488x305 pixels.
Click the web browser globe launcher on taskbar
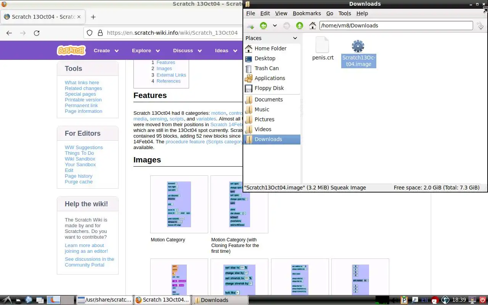[x=29, y=300]
